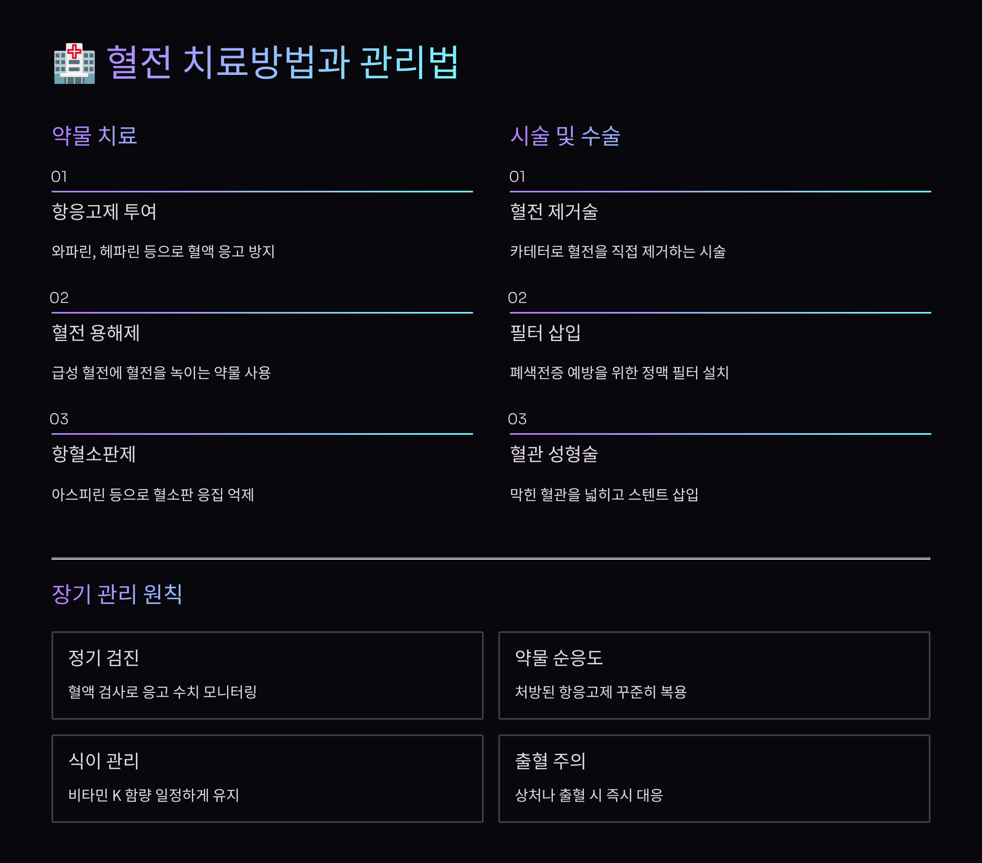Select the 혈전 제거술 item heading
982x863 pixels.
(554, 212)
